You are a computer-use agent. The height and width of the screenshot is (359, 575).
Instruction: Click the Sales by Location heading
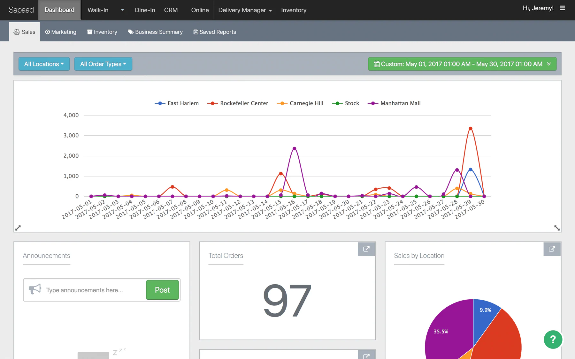coord(419,256)
